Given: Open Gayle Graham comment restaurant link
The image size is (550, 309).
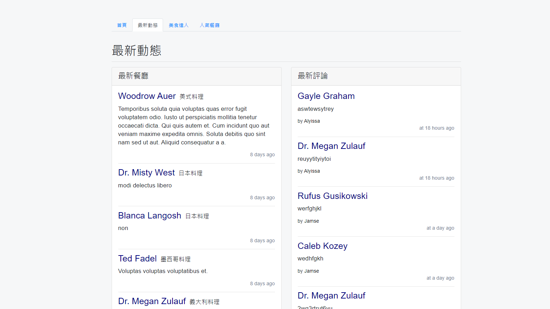Looking at the screenshot, I should click(326, 96).
